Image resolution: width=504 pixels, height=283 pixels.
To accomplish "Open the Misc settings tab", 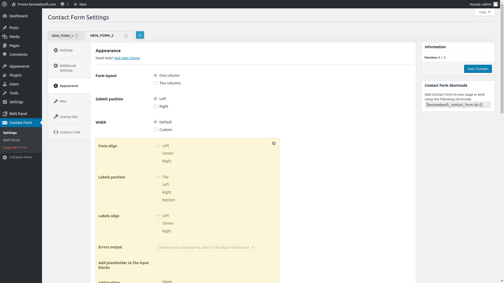I will pos(63,101).
